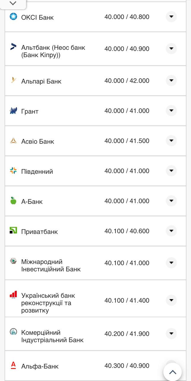Click the scroll-to-top arrow button
This screenshot has height=381, width=191.
(x=172, y=372)
